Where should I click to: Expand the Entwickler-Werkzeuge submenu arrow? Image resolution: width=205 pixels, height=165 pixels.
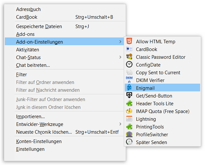(120, 124)
